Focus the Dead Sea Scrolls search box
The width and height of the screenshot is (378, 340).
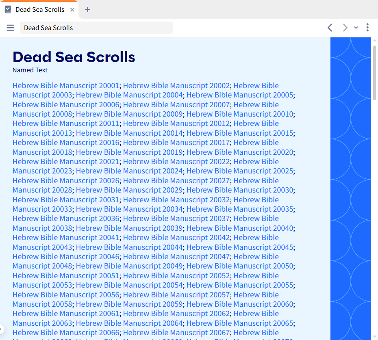[96, 28]
